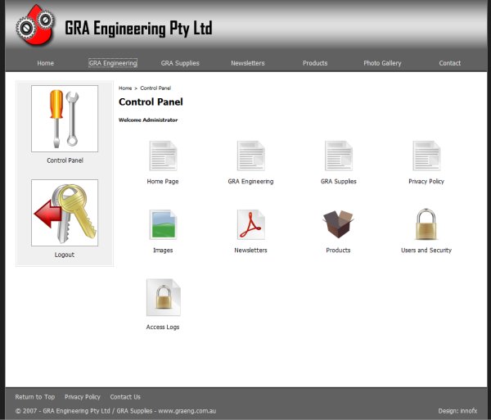Image resolution: width=491 pixels, height=420 pixels.
Task: Click the Control Panel breadcrumb link
Action: (155, 88)
